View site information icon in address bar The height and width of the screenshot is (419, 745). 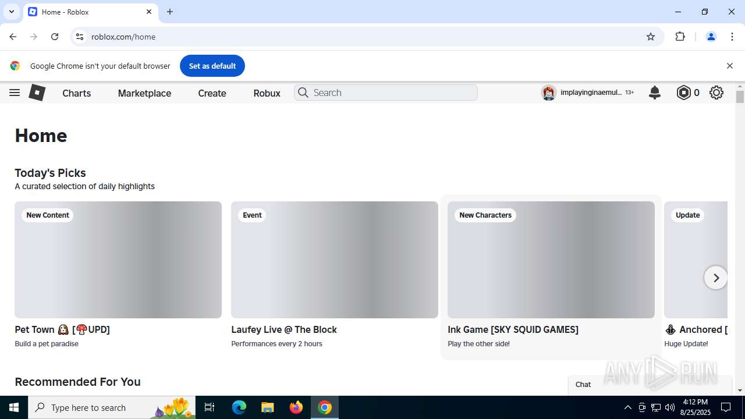80,37
